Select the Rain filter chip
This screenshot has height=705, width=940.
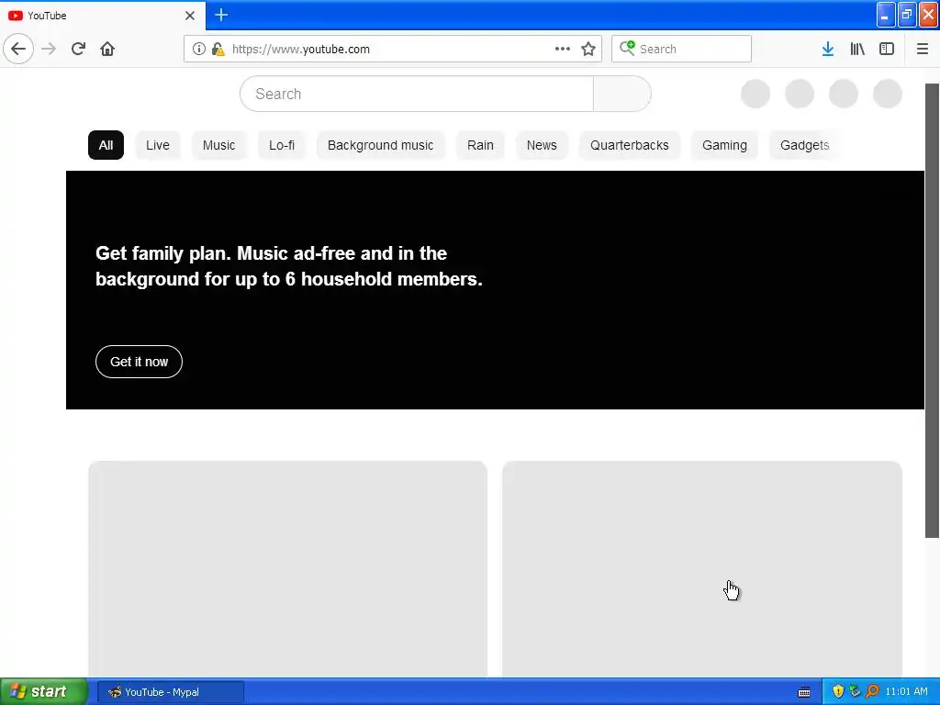coord(480,145)
